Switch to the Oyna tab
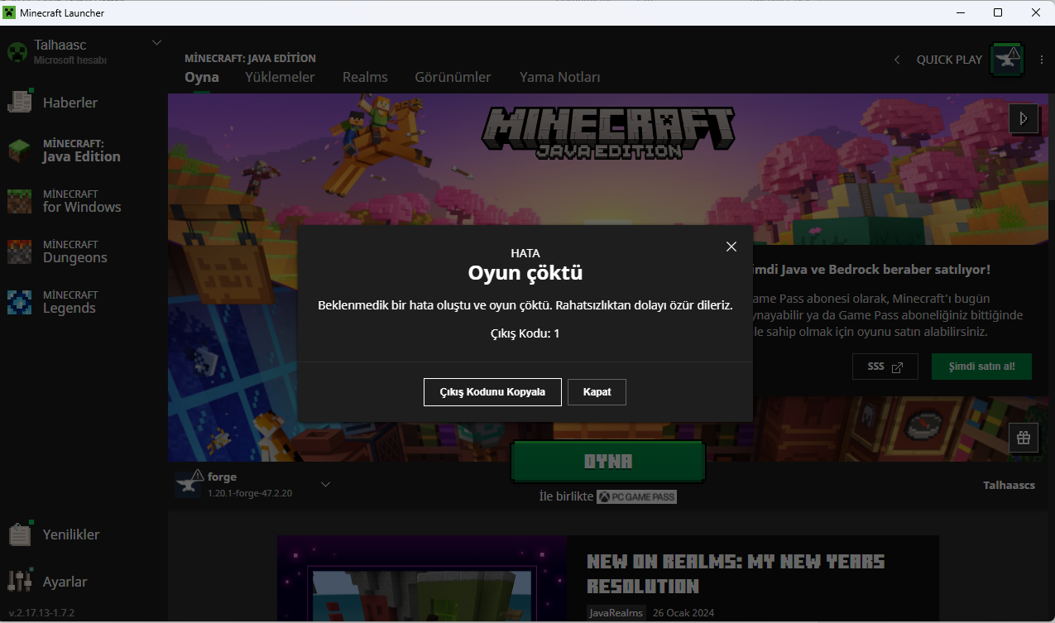Viewport: 1055px width, 623px height. tap(202, 77)
